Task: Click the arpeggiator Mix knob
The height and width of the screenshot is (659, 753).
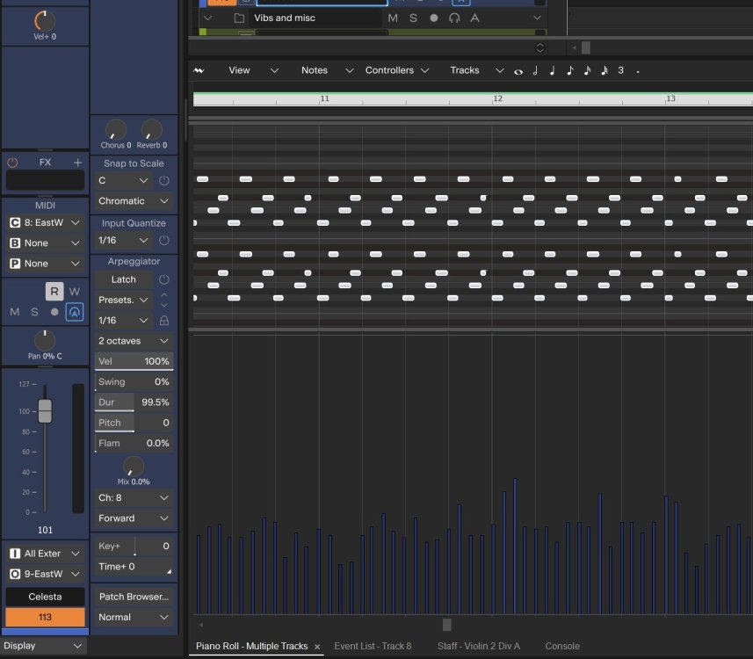Action: (133, 467)
